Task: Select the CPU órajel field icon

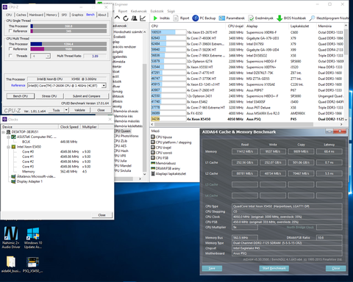Action: tap(153, 148)
